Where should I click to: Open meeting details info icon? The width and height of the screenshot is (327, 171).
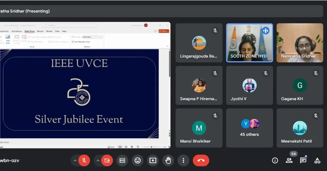(x=275, y=160)
